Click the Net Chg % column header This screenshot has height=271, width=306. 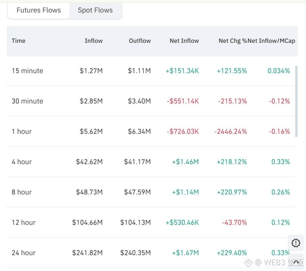coord(232,41)
